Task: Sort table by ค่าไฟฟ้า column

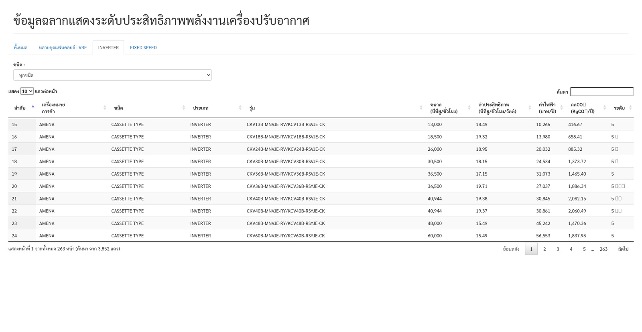Action: pos(549,108)
